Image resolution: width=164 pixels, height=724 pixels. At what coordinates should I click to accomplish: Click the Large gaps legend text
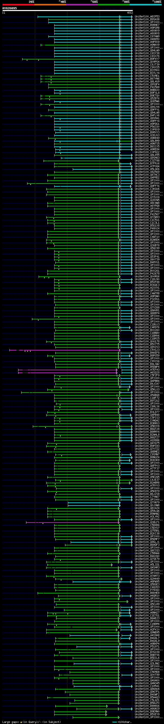(x=11, y=722)
